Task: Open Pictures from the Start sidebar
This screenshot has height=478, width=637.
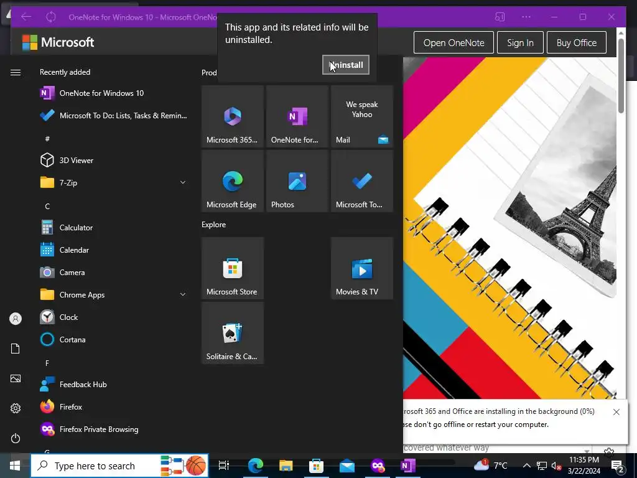Action: (16, 378)
